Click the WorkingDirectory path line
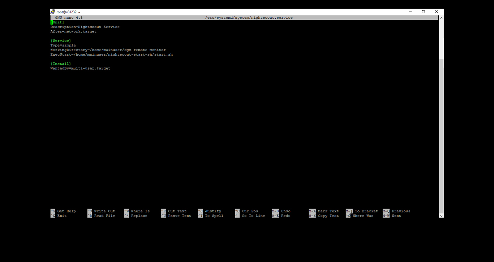 (x=108, y=50)
